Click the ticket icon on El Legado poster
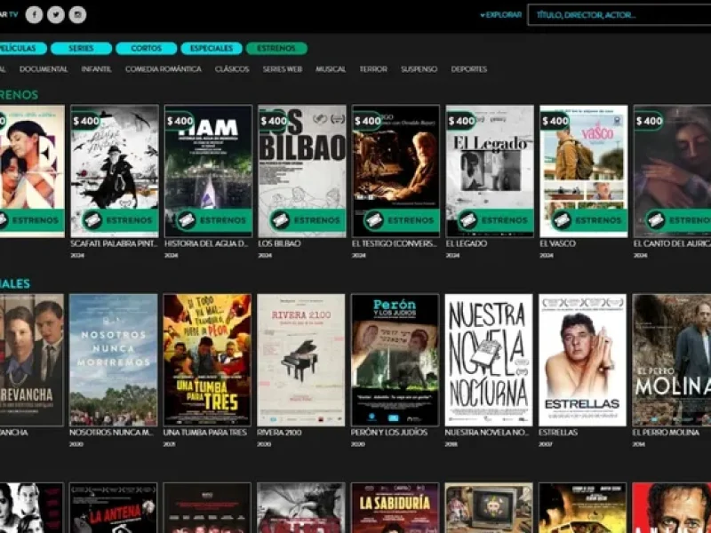Screen dimensions: 711x533 point(468,220)
